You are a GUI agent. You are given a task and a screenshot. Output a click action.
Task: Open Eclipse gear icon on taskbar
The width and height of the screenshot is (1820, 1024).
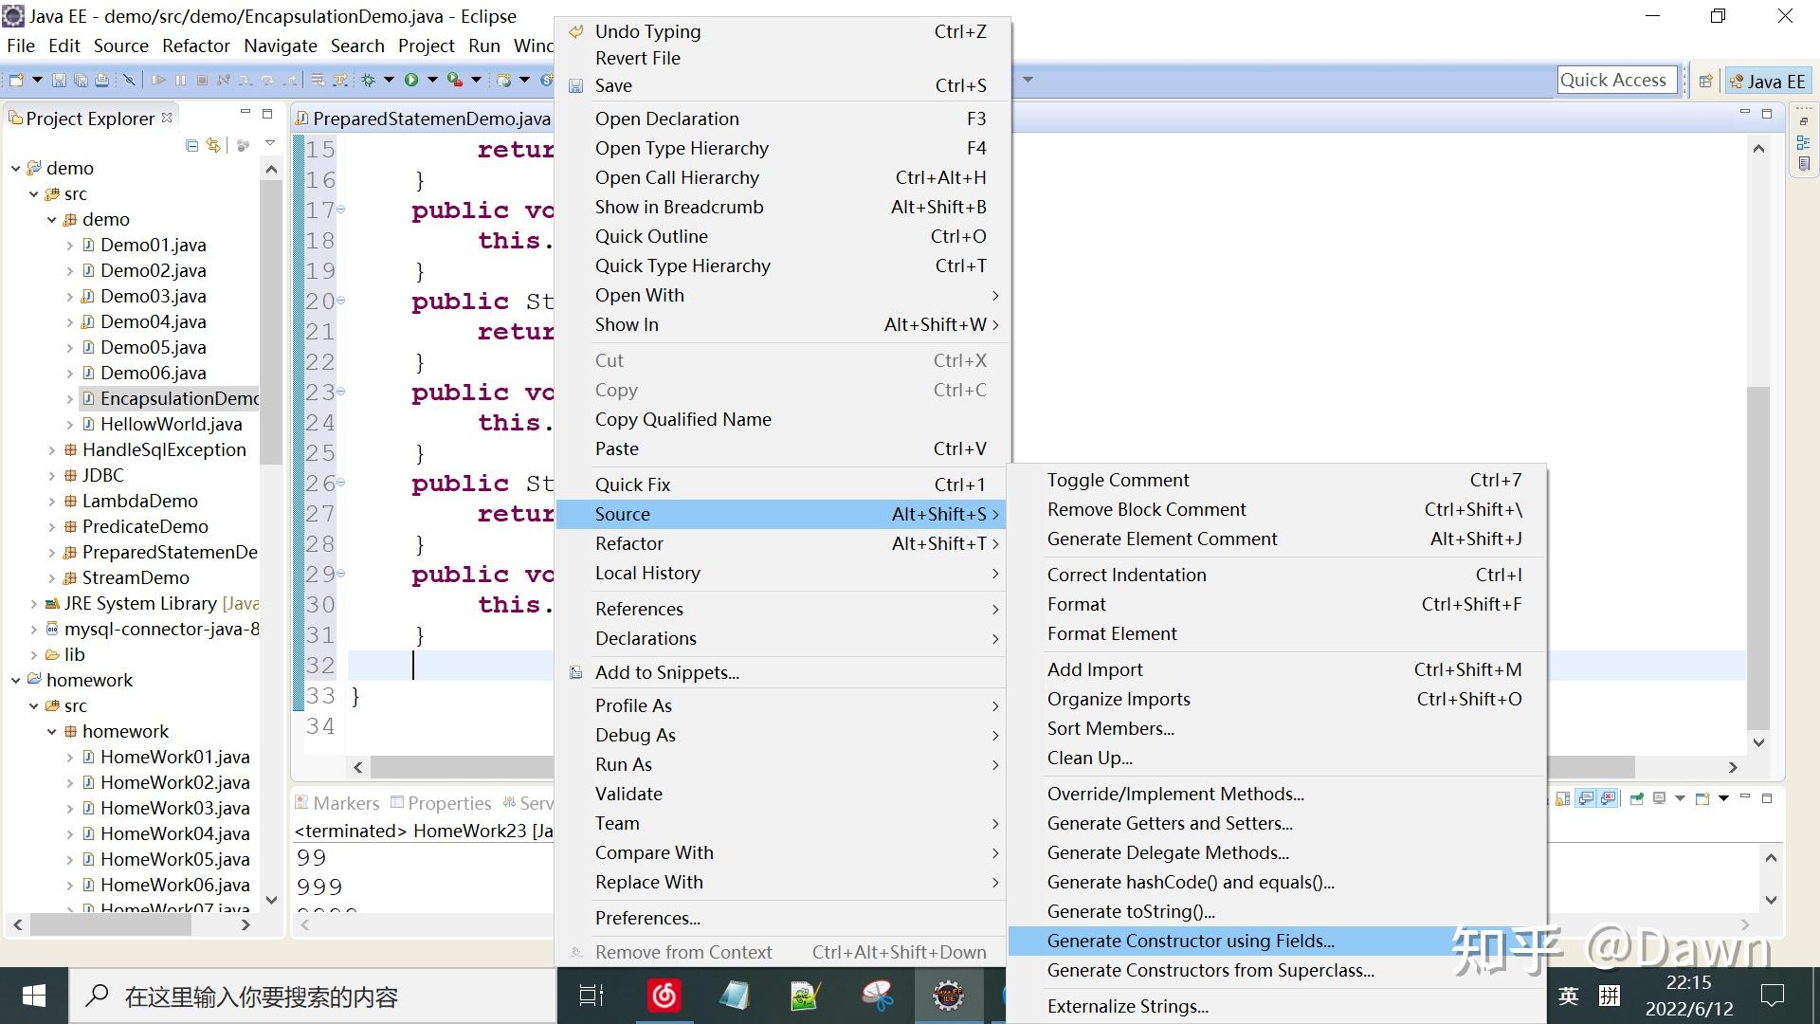(x=947, y=996)
